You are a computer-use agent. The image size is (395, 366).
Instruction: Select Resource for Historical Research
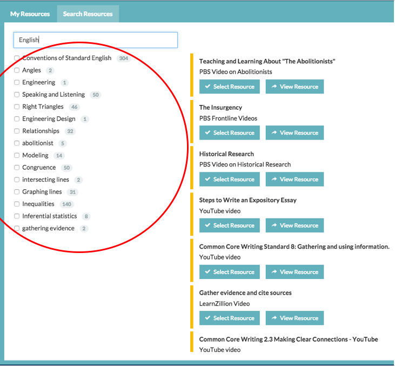[229, 179]
